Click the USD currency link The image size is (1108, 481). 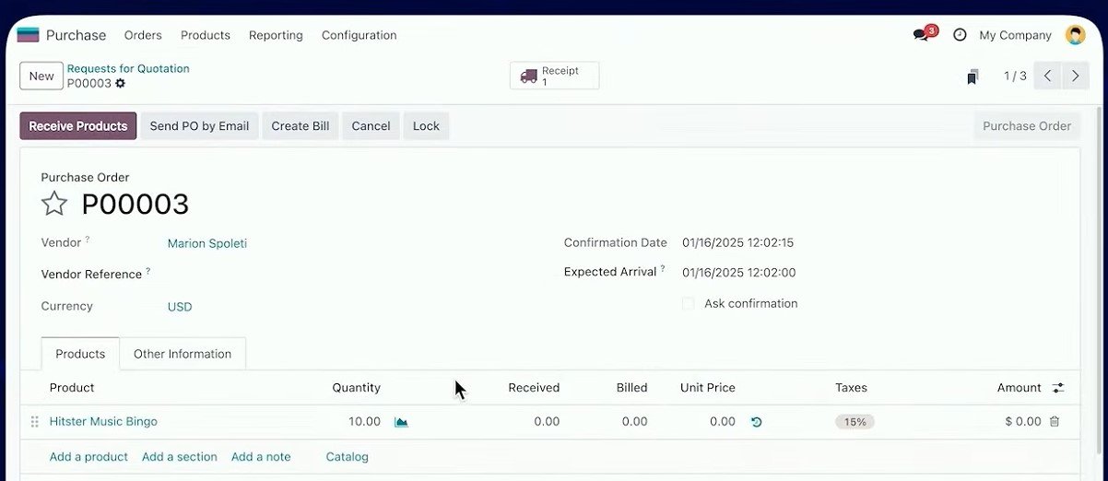pos(180,307)
